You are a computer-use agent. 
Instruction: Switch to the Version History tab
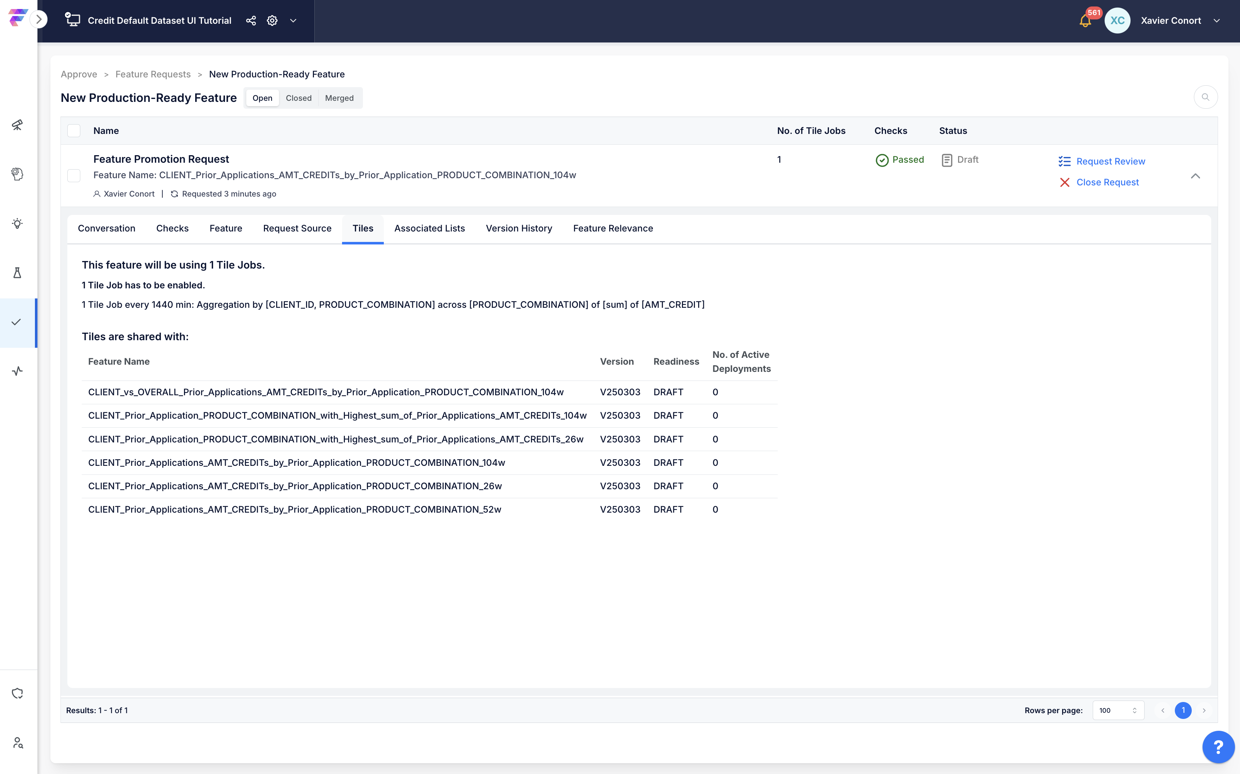[x=518, y=228]
